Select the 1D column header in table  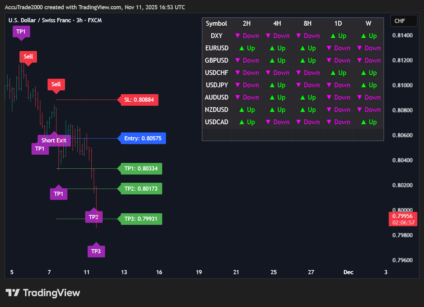pyautogui.click(x=338, y=24)
